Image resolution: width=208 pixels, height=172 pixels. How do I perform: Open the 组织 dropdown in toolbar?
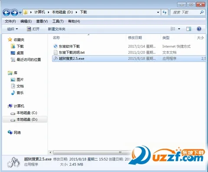coord(13,29)
